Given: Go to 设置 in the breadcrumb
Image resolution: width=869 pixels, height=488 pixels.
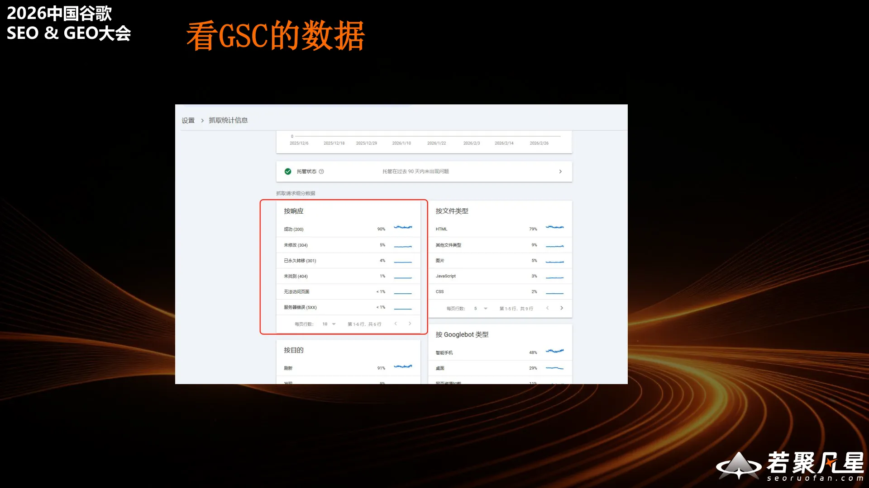Looking at the screenshot, I should tap(188, 120).
